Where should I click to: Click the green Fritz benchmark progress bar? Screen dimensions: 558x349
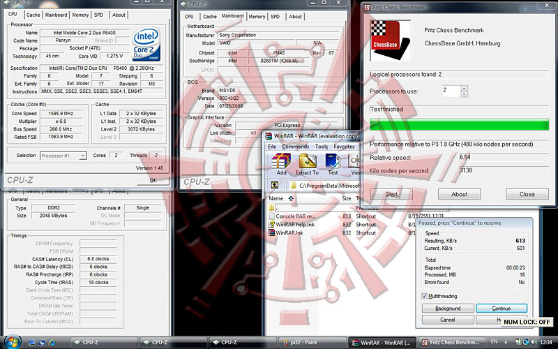(459, 124)
